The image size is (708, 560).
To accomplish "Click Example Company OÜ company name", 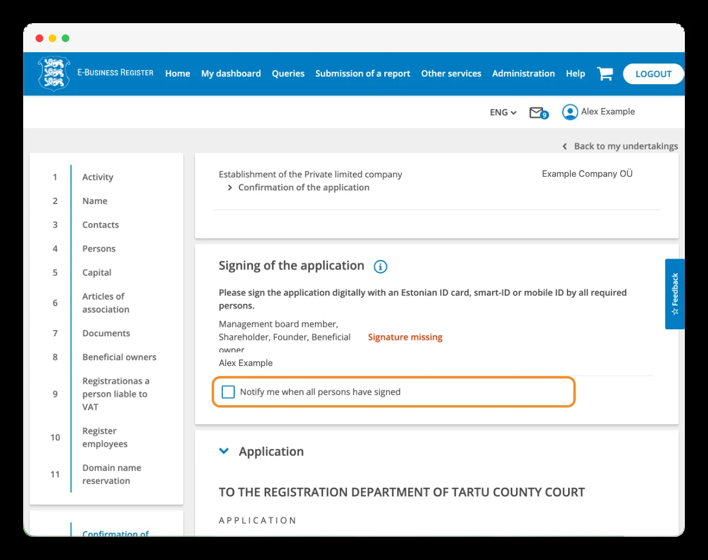I will [x=587, y=174].
